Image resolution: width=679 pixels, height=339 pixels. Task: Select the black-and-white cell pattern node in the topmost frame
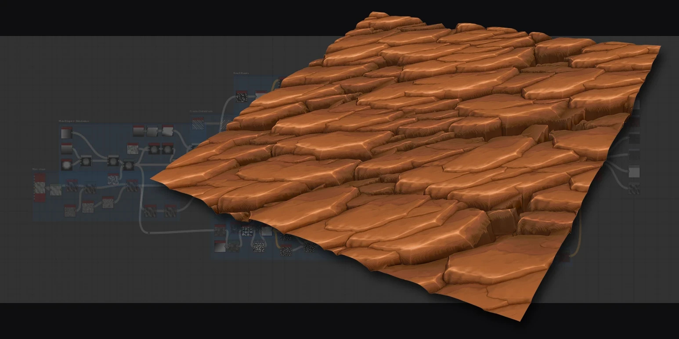click(242, 96)
